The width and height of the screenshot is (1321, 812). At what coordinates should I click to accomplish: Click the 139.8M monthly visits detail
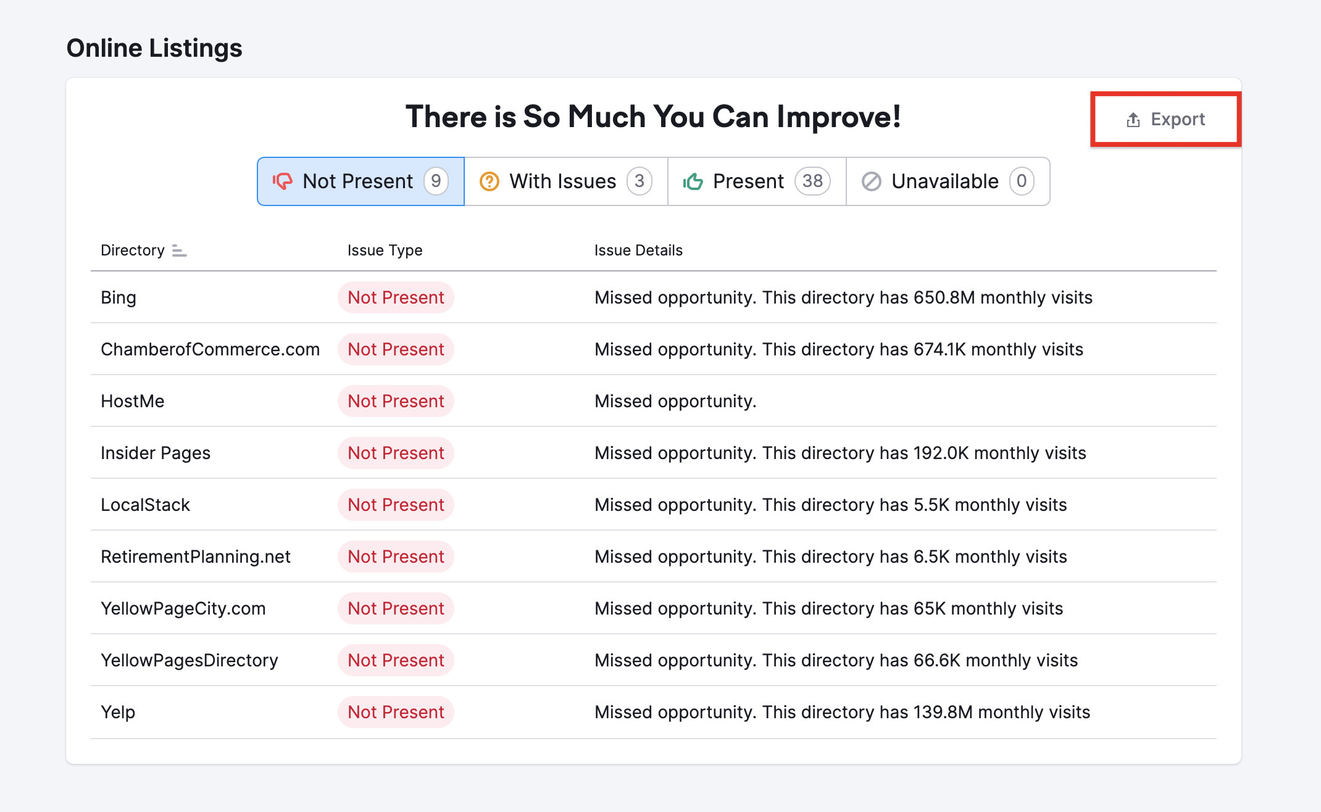click(843, 712)
